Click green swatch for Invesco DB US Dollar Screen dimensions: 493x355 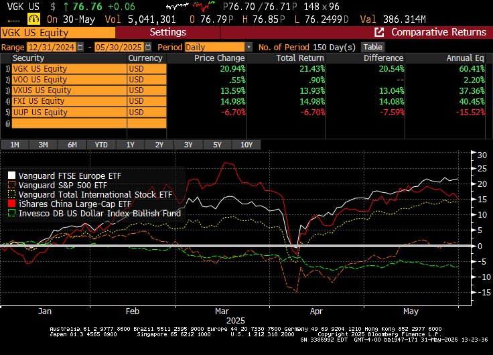point(11,213)
